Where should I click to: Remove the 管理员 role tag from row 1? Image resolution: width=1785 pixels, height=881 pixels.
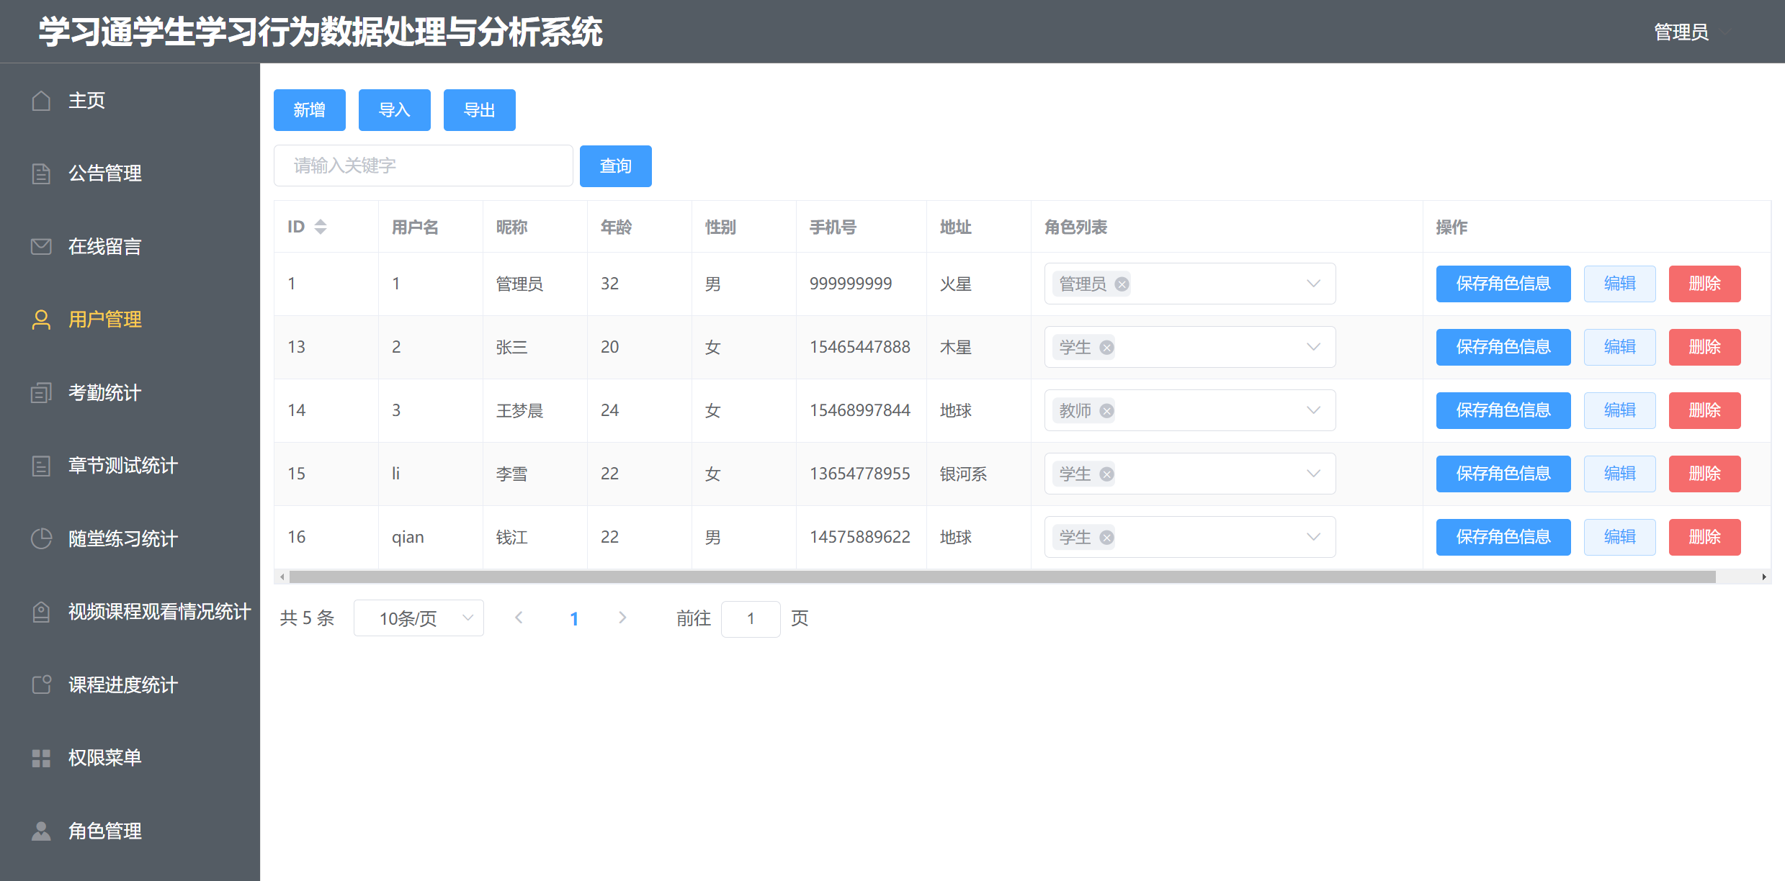pyautogui.click(x=1121, y=284)
